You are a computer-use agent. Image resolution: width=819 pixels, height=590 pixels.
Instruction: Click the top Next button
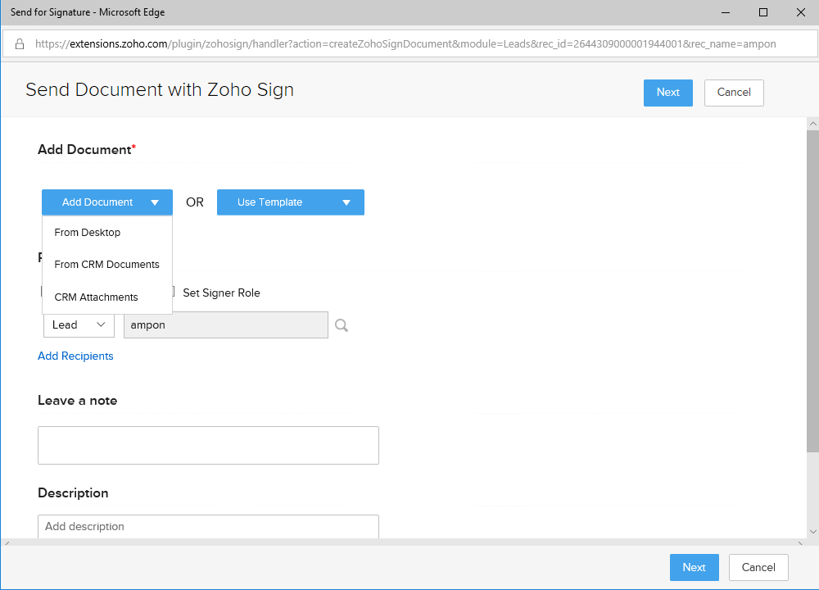click(668, 93)
